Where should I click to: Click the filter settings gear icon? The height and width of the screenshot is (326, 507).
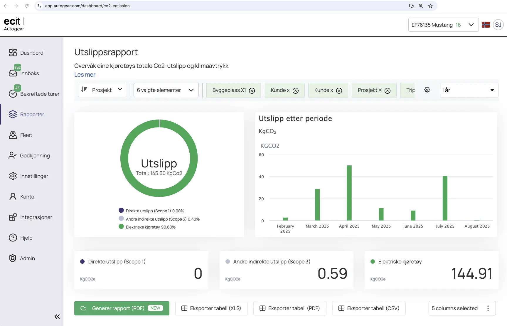(427, 90)
